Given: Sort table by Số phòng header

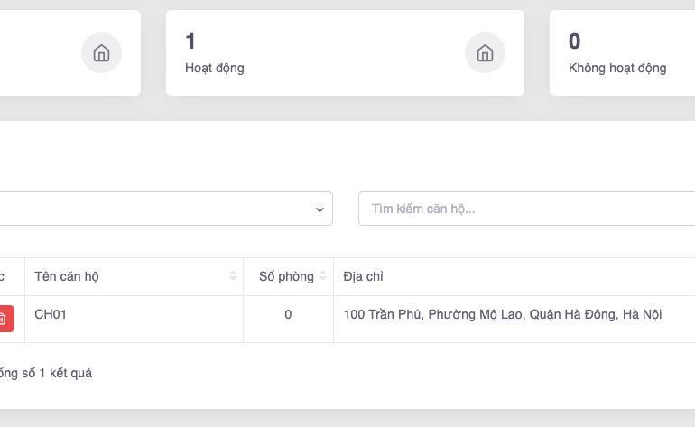Looking at the screenshot, I should coord(285,276).
